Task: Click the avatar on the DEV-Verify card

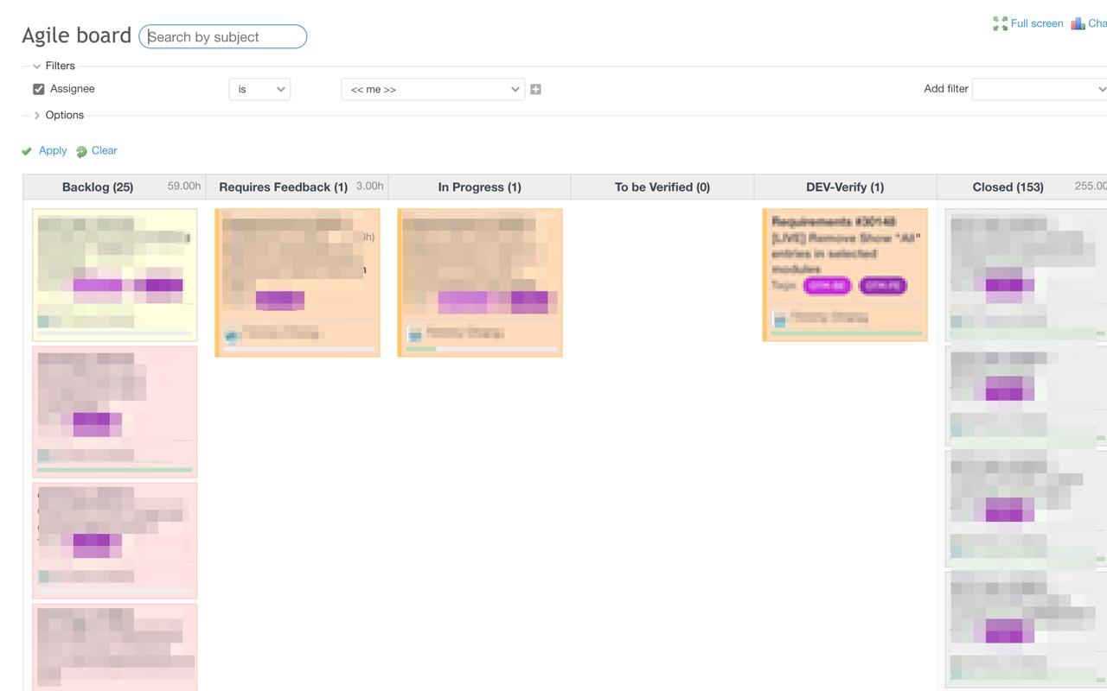Action: click(779, 319)
